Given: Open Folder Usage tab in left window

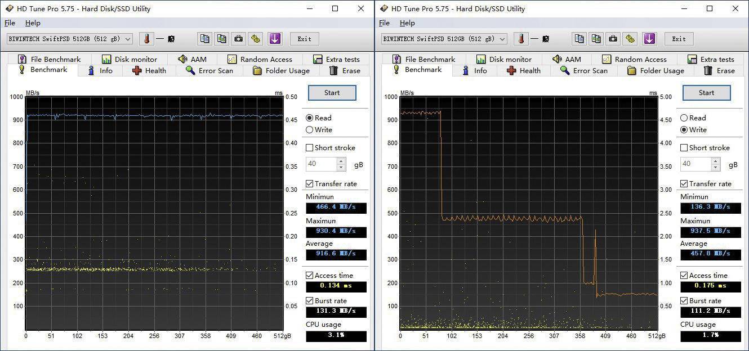Looking at the screenshot, I should point(281,71).
